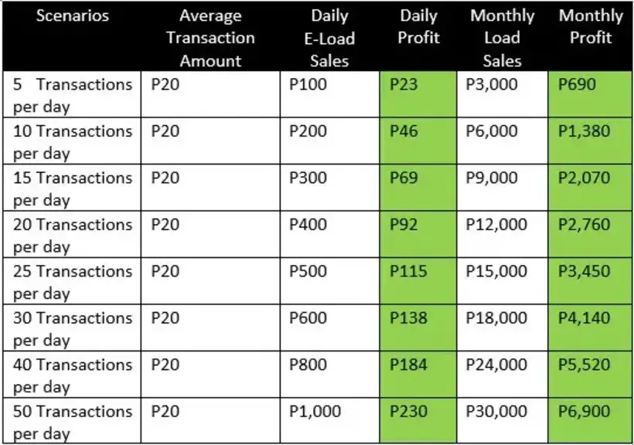This screenshot has width=634, height=445.
Task: Select the green P23 daily profit cell
Action: point(418,94)
